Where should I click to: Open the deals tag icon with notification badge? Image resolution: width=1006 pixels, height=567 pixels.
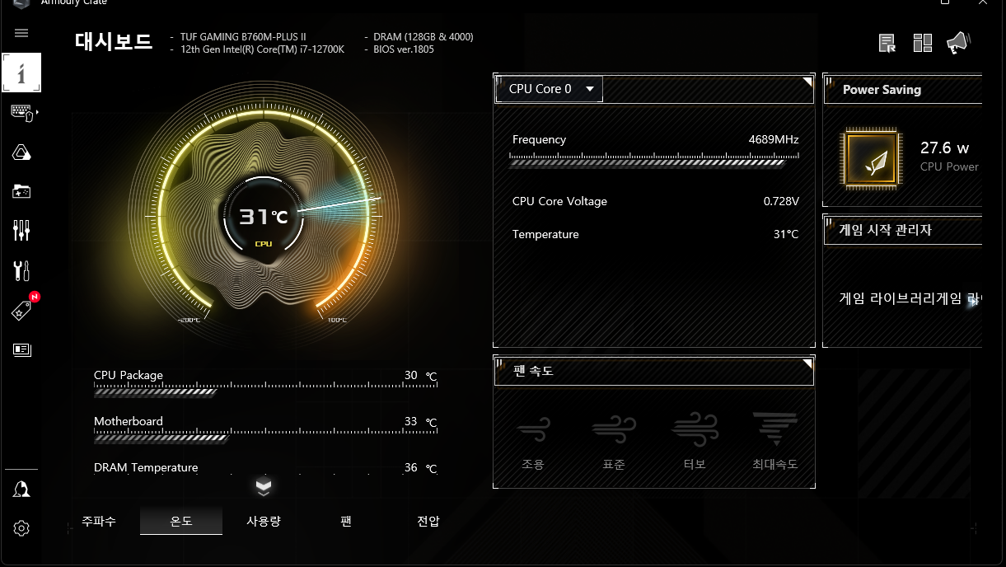pos(22,310)
